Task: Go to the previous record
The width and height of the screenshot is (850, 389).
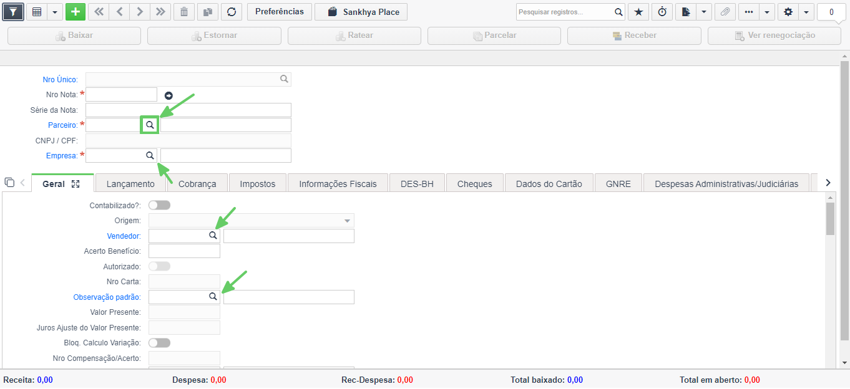Action: click(x=119, y=12)
